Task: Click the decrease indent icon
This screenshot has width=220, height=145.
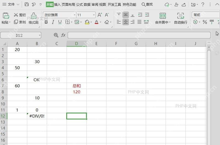Action: point(140,15)
